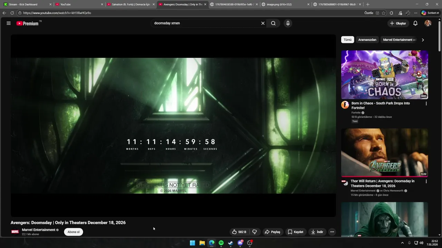This screenshot has height=248, width=442.
Task: Click the video player countdown area
Action: pos(172,144)
